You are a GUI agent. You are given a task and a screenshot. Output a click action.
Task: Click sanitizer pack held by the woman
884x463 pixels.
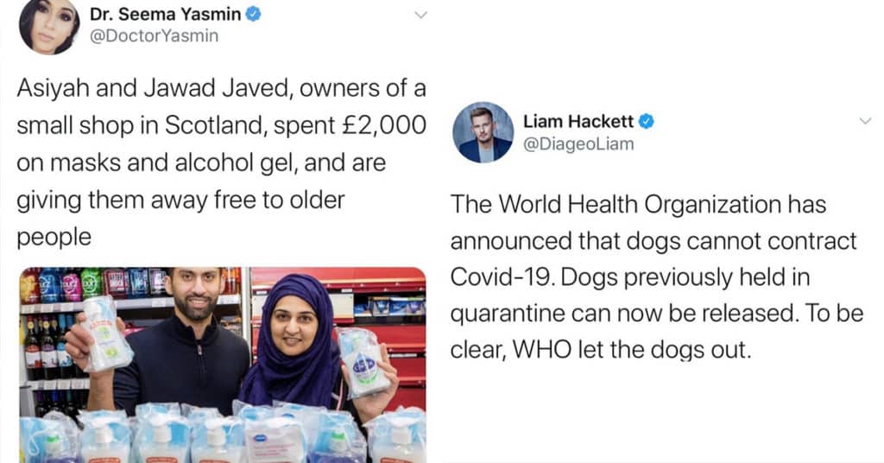pos(363,363)
